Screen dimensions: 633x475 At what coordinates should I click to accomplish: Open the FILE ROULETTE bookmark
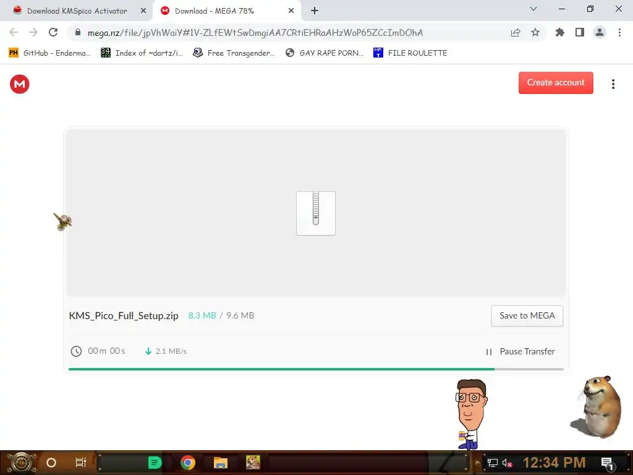click(x=410, y=53)
